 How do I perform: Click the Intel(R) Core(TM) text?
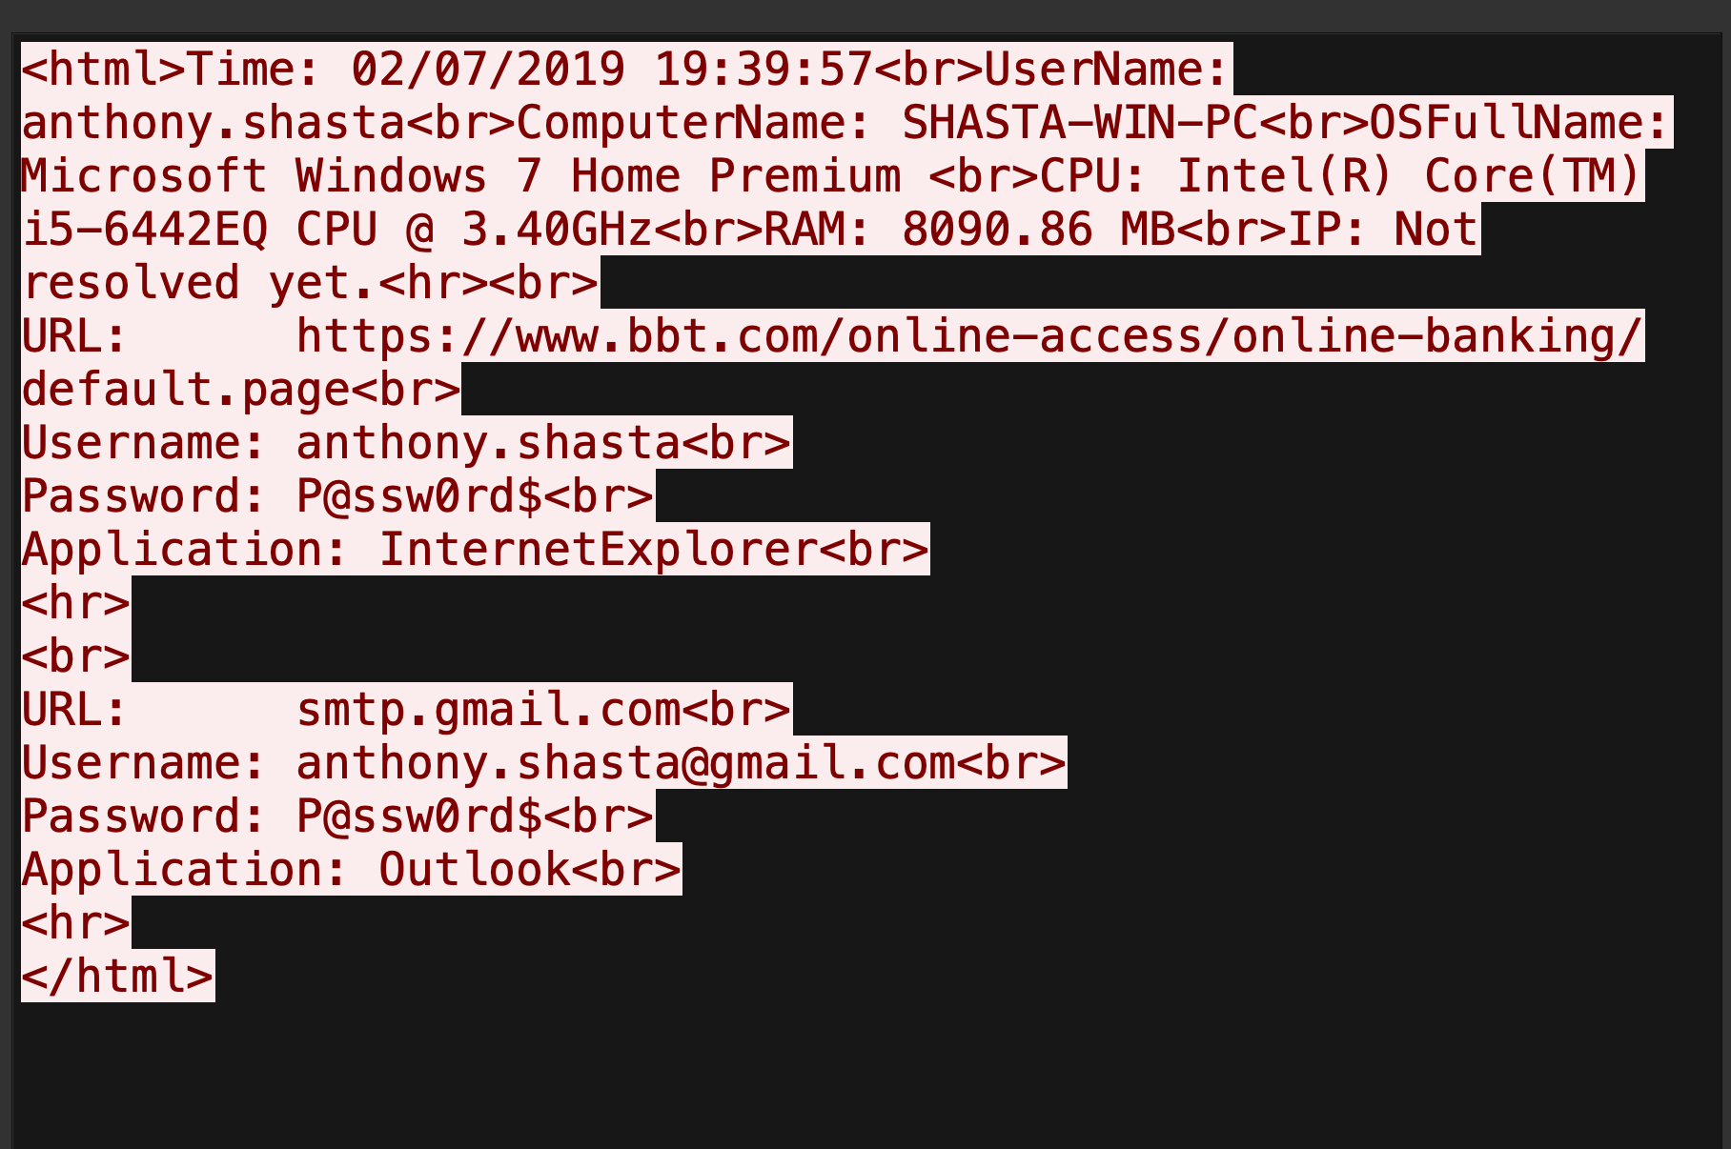pyautogui.click(x=1408, y=176)
